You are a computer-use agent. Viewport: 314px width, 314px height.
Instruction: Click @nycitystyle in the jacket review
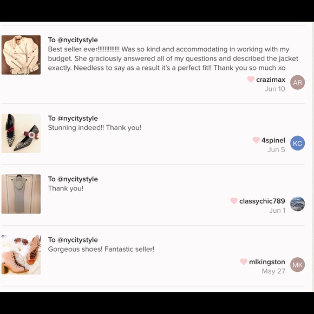[77, 40]
